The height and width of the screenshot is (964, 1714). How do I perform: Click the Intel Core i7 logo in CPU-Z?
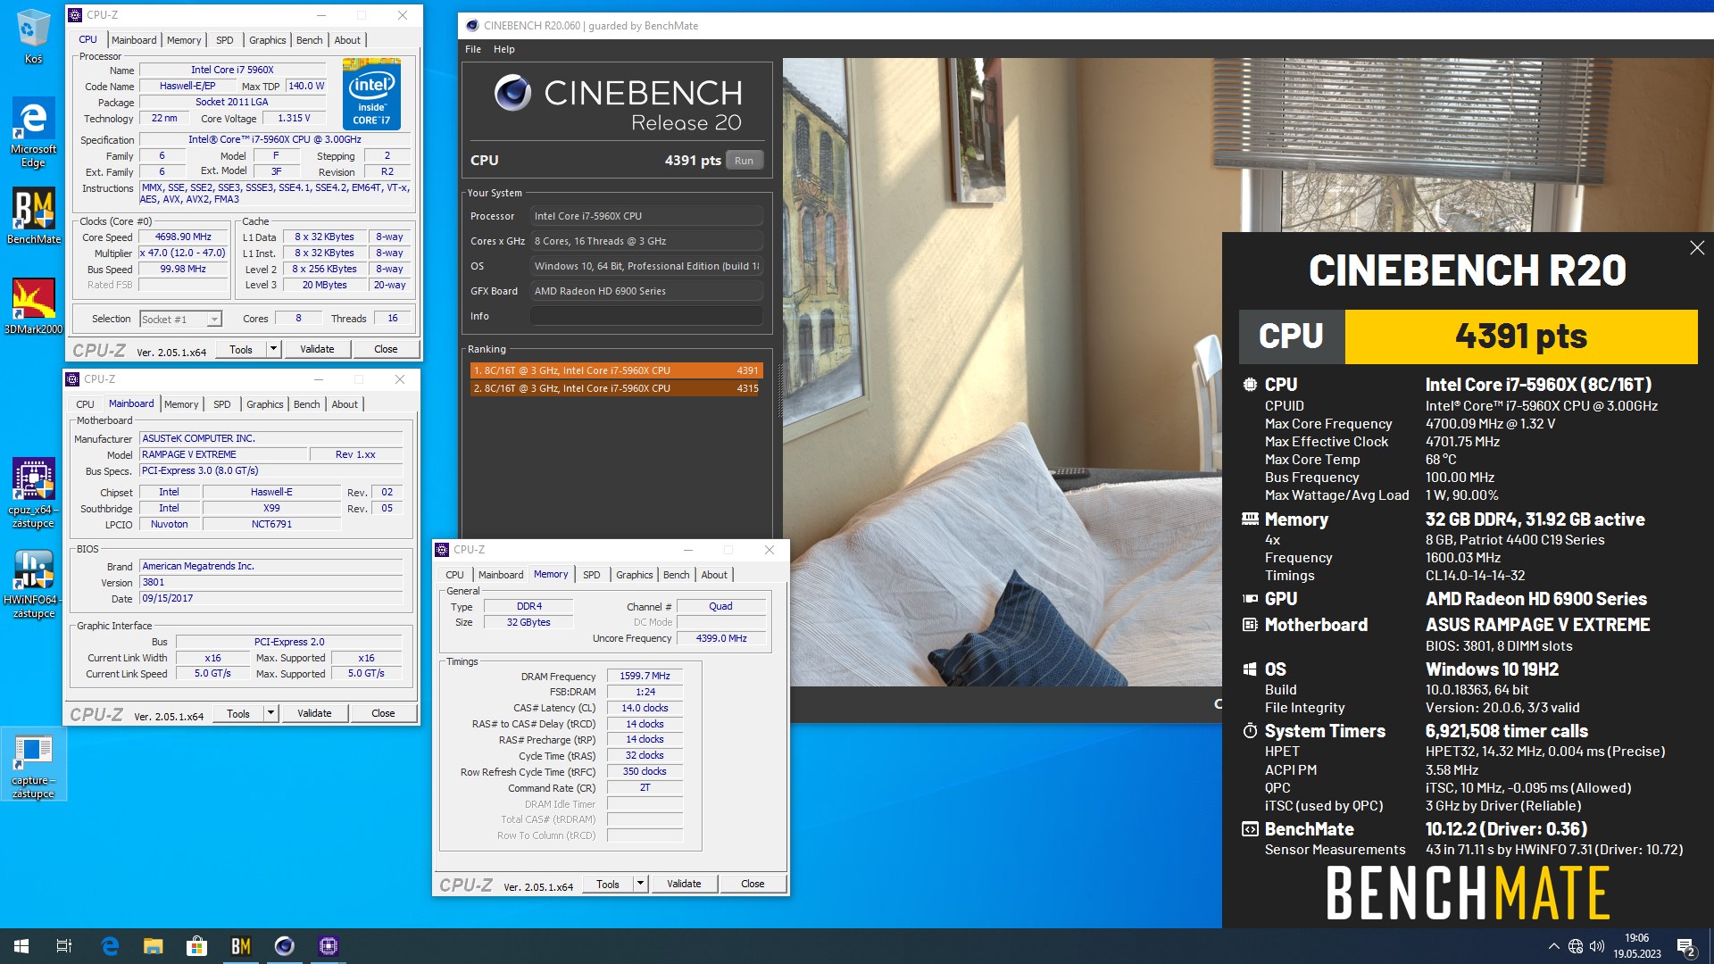pyautogui.click(x=371, y=95)
